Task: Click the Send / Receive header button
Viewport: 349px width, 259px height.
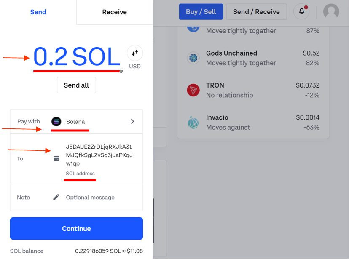Action: coord(256,11)
